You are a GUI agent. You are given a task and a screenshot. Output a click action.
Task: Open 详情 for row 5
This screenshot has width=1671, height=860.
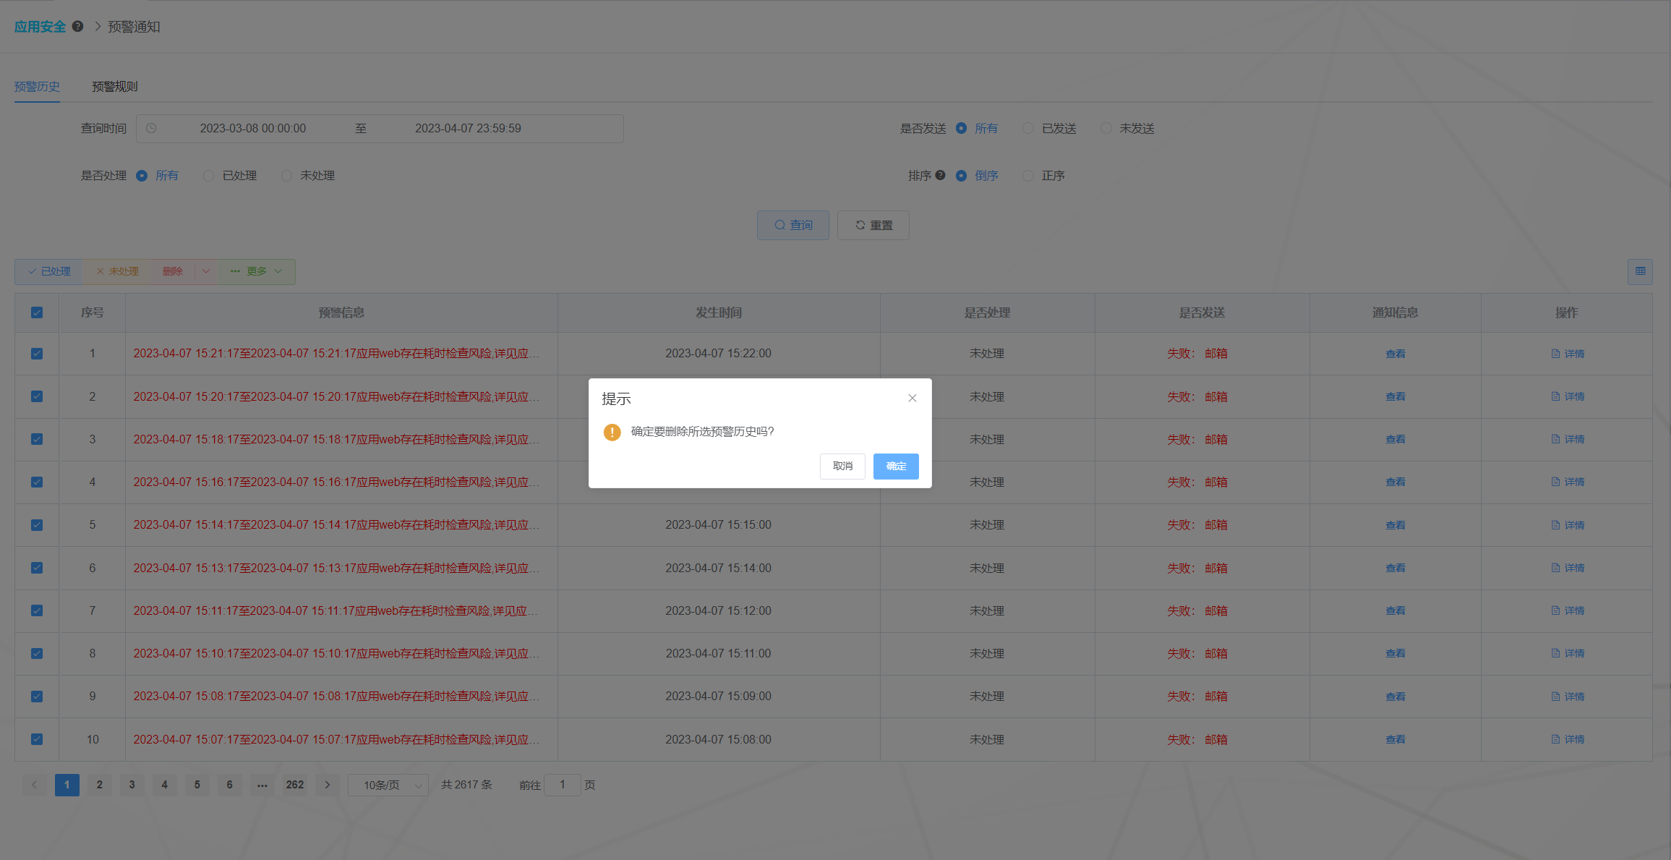[x=1567, y=525]
